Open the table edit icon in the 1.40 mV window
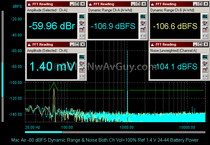Viewport: 210px width, 145px height. [x=82, y=70]
